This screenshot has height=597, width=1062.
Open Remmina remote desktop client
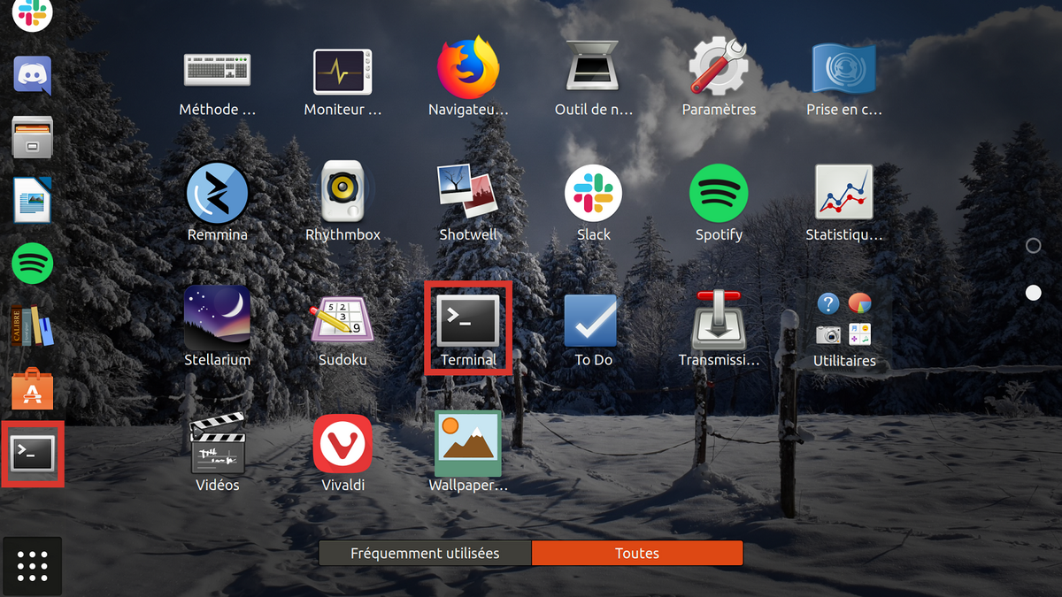[218, 195]
